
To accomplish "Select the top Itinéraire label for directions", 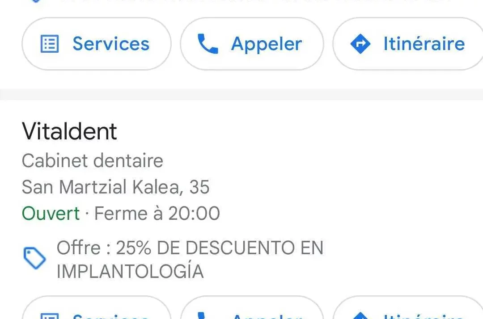I will click(x=424, y=44).
